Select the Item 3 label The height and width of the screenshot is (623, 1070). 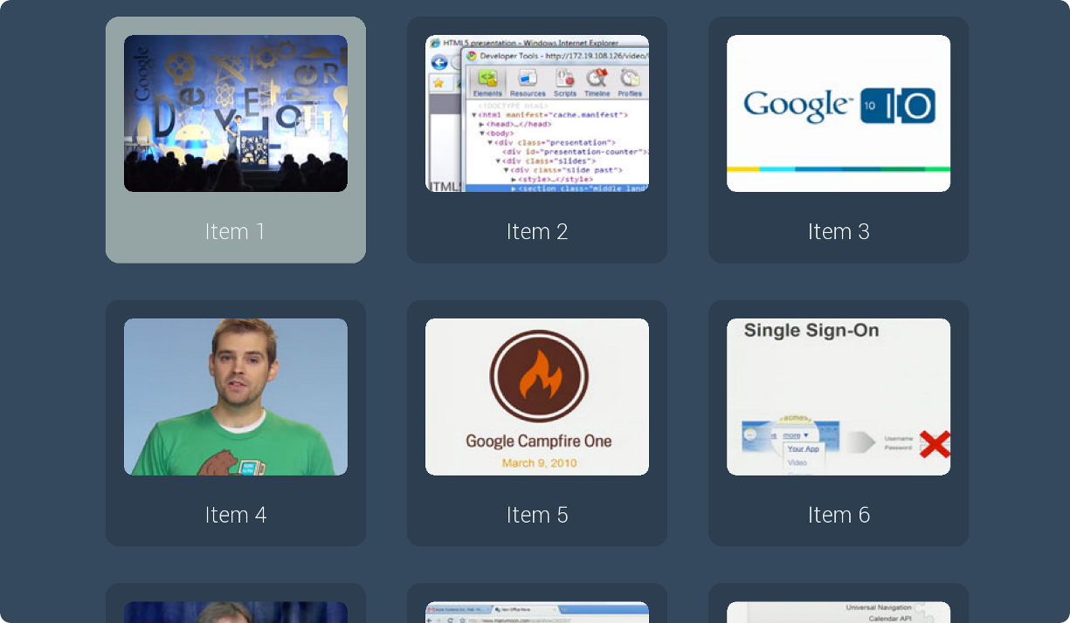839,231
